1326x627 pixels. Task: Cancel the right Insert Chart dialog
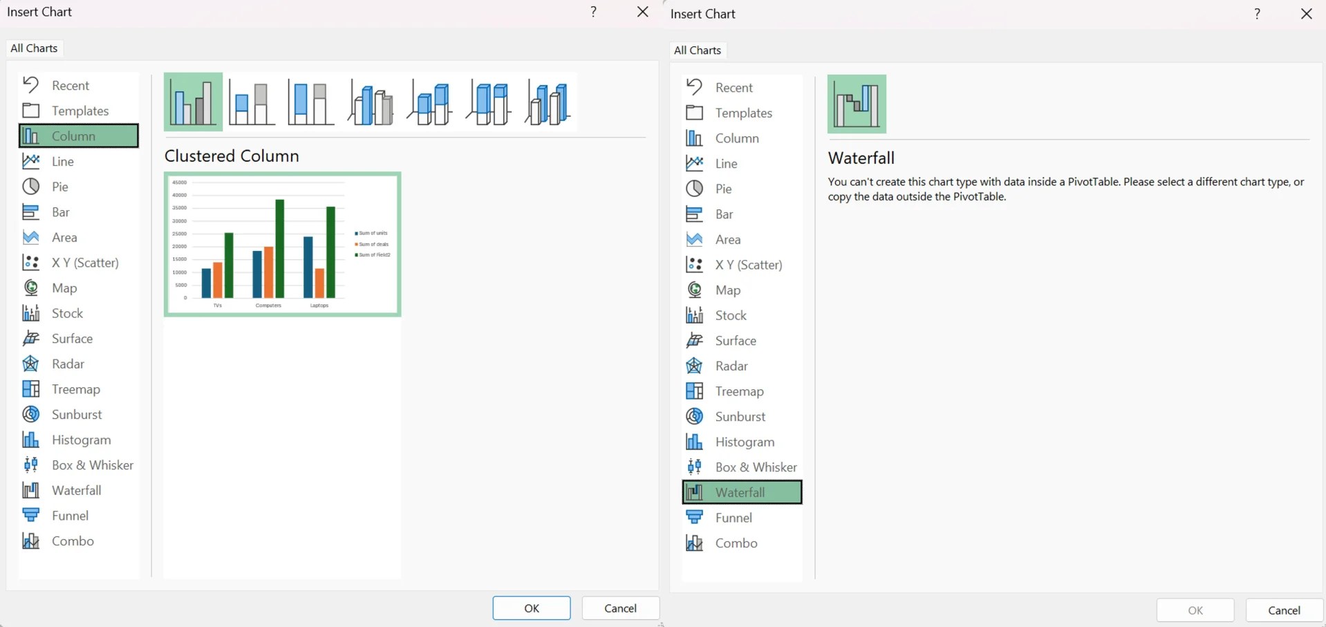1282,610
